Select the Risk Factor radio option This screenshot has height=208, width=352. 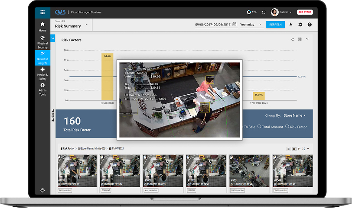click(287, 127)
